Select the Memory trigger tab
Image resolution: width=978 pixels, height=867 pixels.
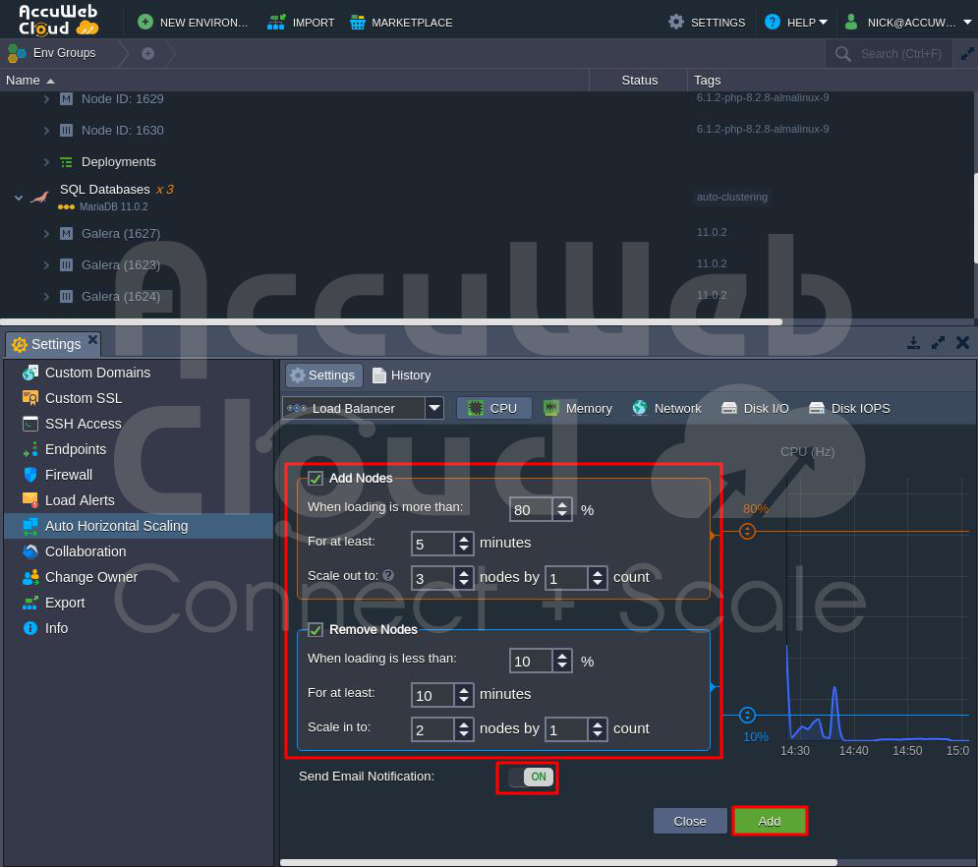click(578, 408)
